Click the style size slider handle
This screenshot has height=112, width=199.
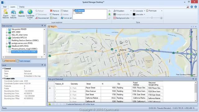[x=152, y=18]
